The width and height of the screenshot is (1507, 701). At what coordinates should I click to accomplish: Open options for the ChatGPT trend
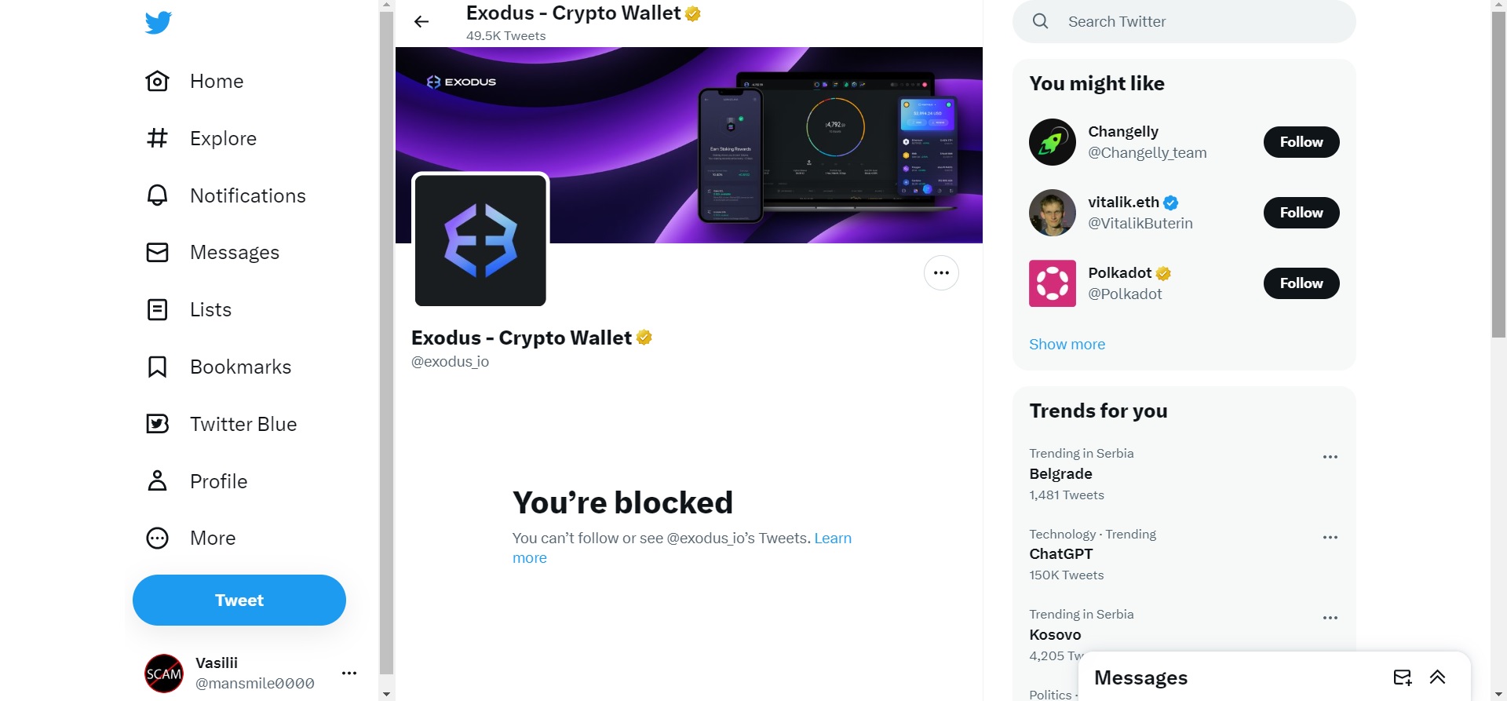coord(1330,538)
